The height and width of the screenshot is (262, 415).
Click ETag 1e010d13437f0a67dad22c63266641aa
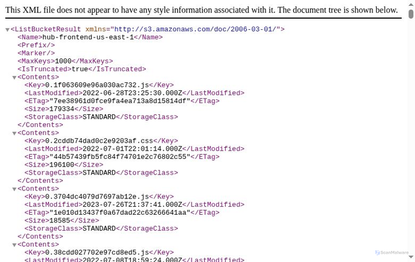pyautogui.click(x=120, y=213)
